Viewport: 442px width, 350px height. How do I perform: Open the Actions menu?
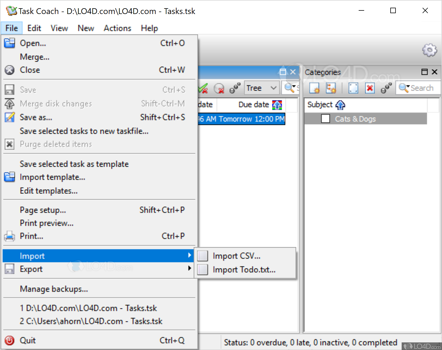point(117,28)
